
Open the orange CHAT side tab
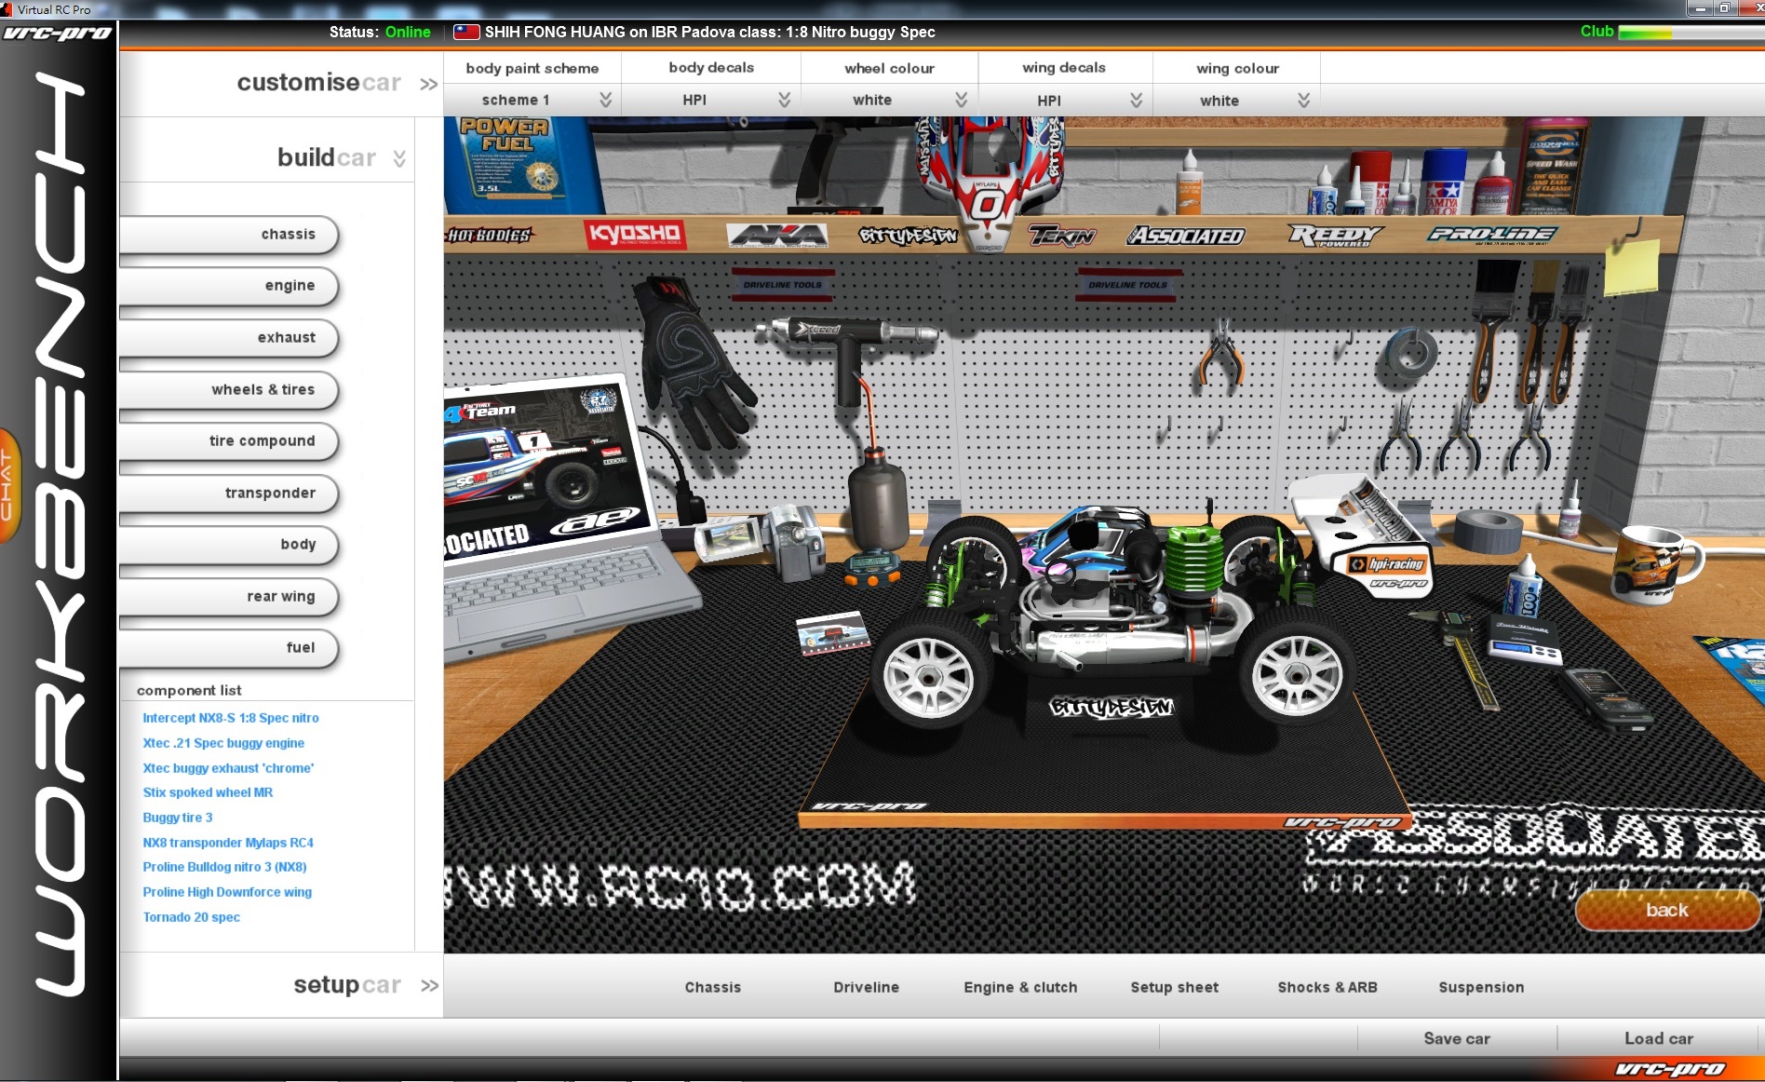point(8,484)
